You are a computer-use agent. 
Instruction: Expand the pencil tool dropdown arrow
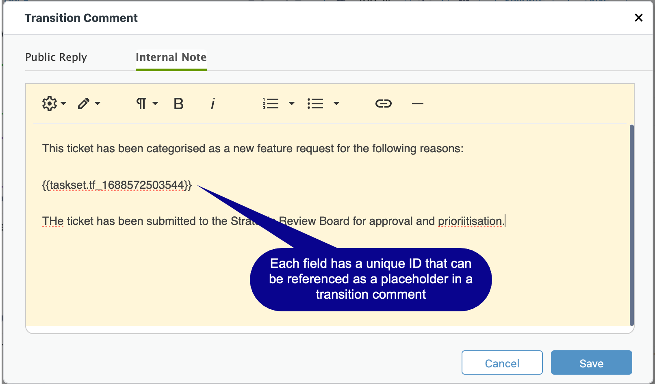98,104
